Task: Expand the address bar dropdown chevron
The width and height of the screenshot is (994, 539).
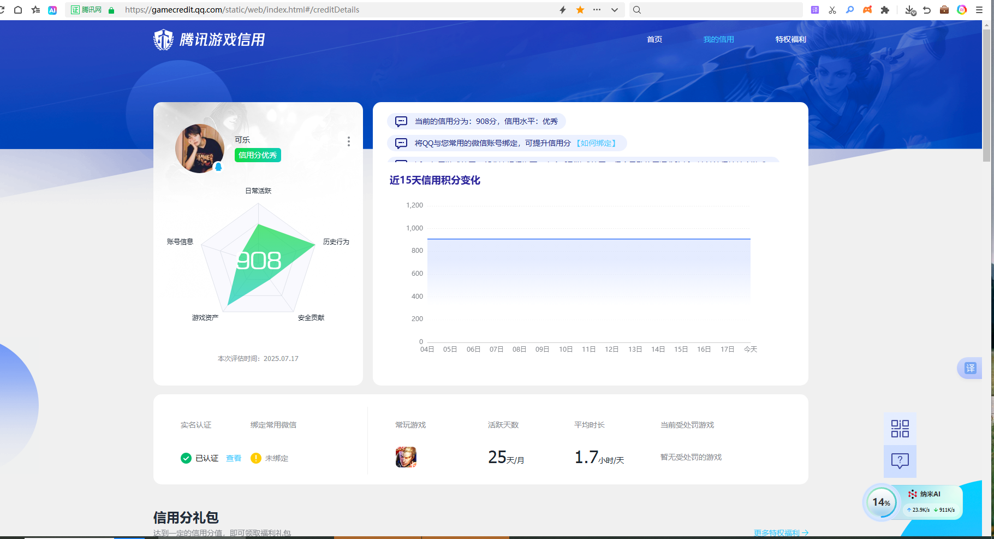Action: pyautogui.click(x=615, y=10)
